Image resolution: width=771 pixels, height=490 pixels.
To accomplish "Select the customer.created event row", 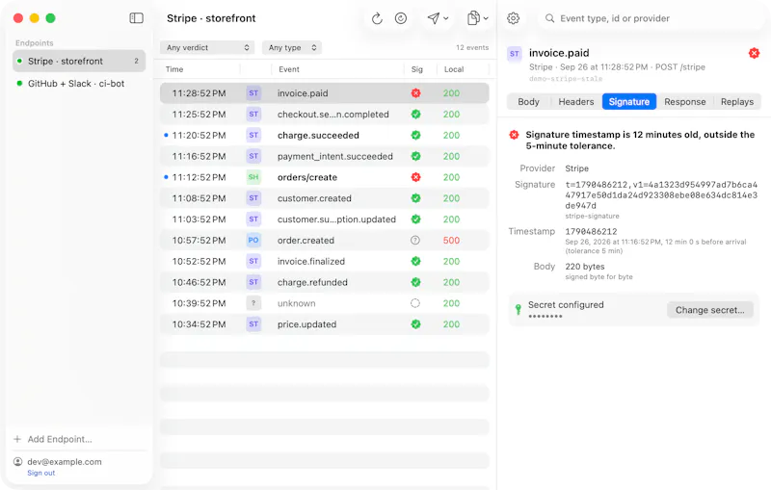I will coord(325,198).
